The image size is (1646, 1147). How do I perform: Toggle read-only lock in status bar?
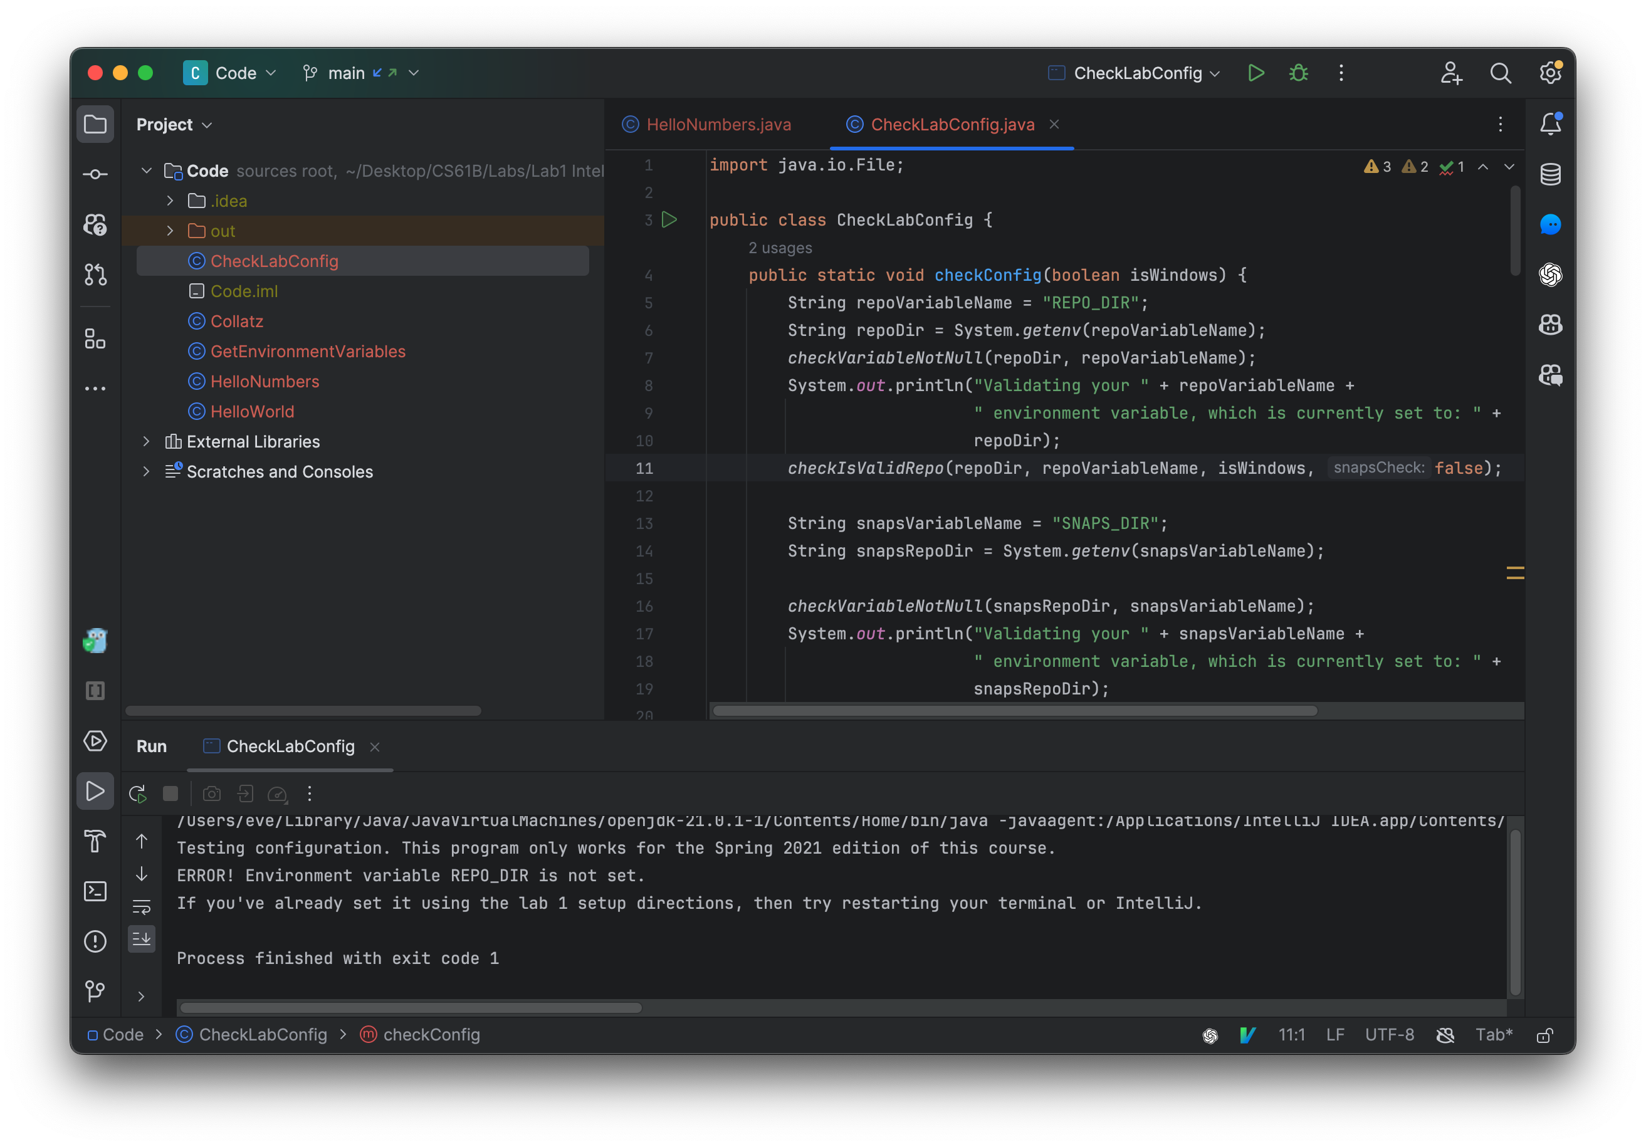[x=1545, y=1035]
